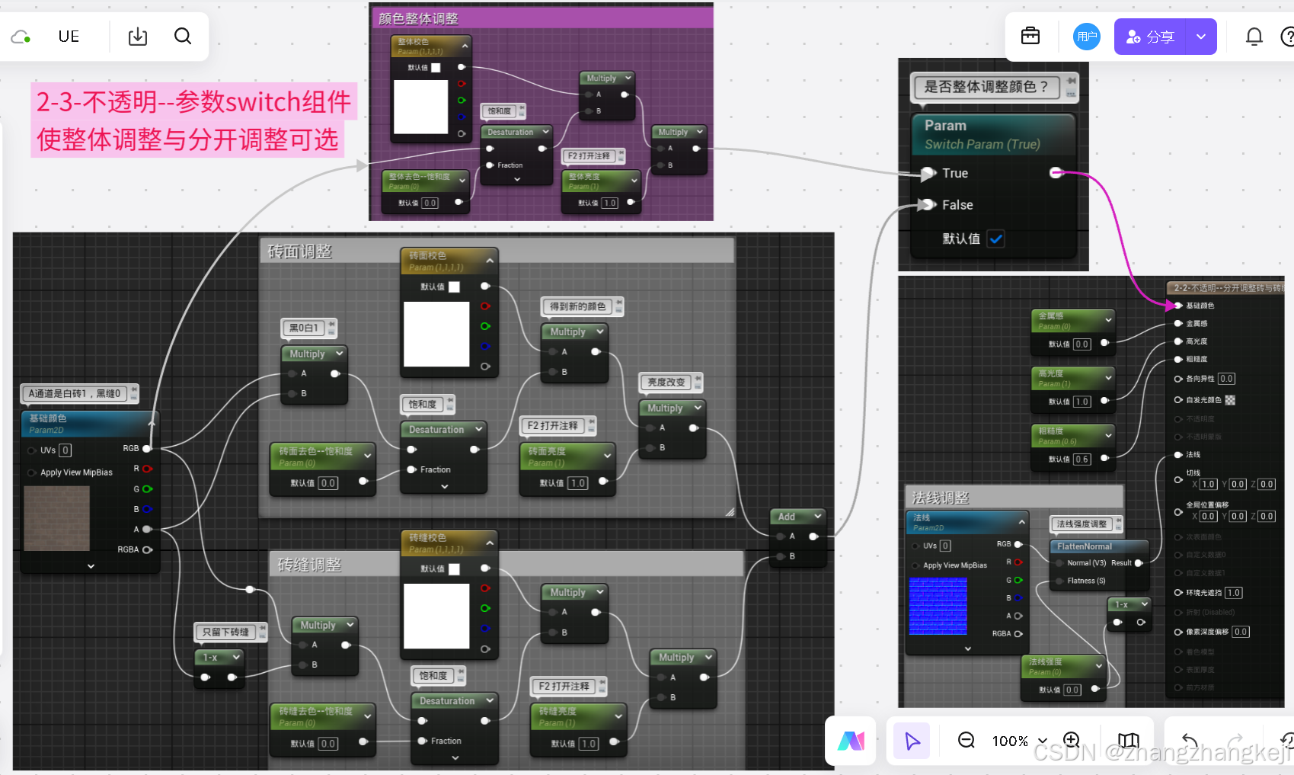Select the UE board title in top-left
This screenshot has width=1294, height=775.
click(69, 36)
